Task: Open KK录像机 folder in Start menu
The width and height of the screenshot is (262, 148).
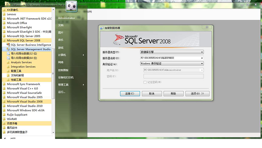Action: (x=27, y=10)
